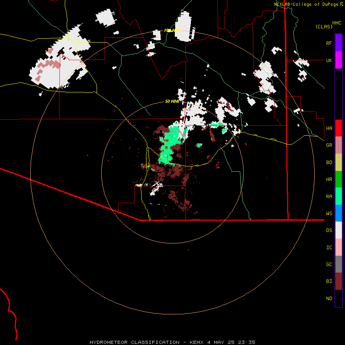Click the WS legend label
The height and width of the screenshot is (345, 345).
329,214
